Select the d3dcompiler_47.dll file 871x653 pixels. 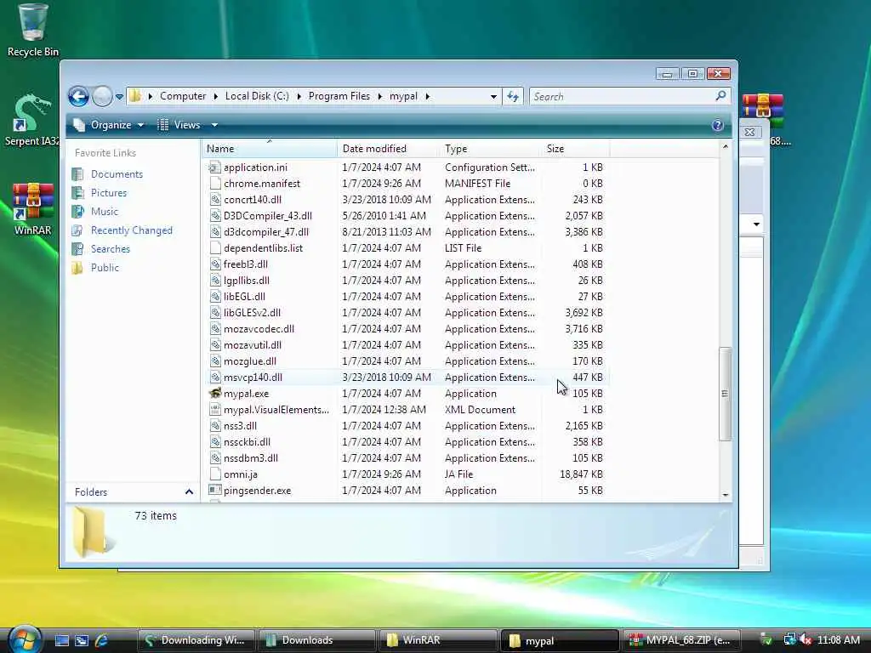tap(266, 231)
